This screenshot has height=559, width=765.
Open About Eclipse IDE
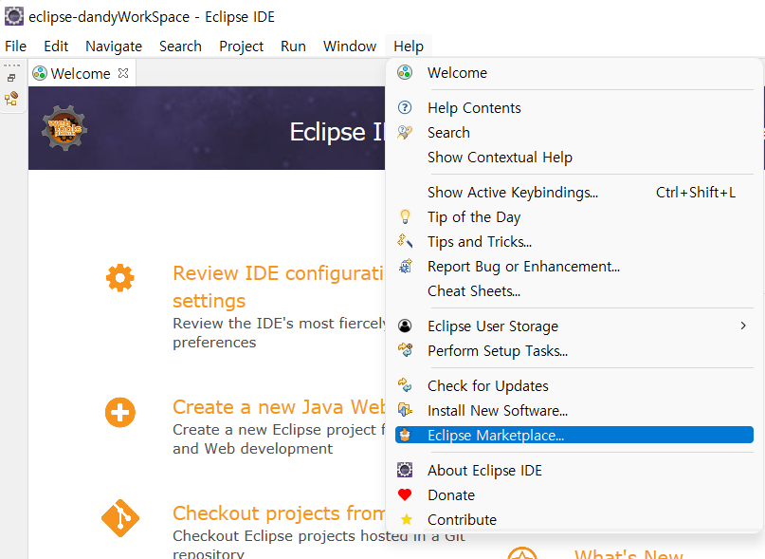574,470
